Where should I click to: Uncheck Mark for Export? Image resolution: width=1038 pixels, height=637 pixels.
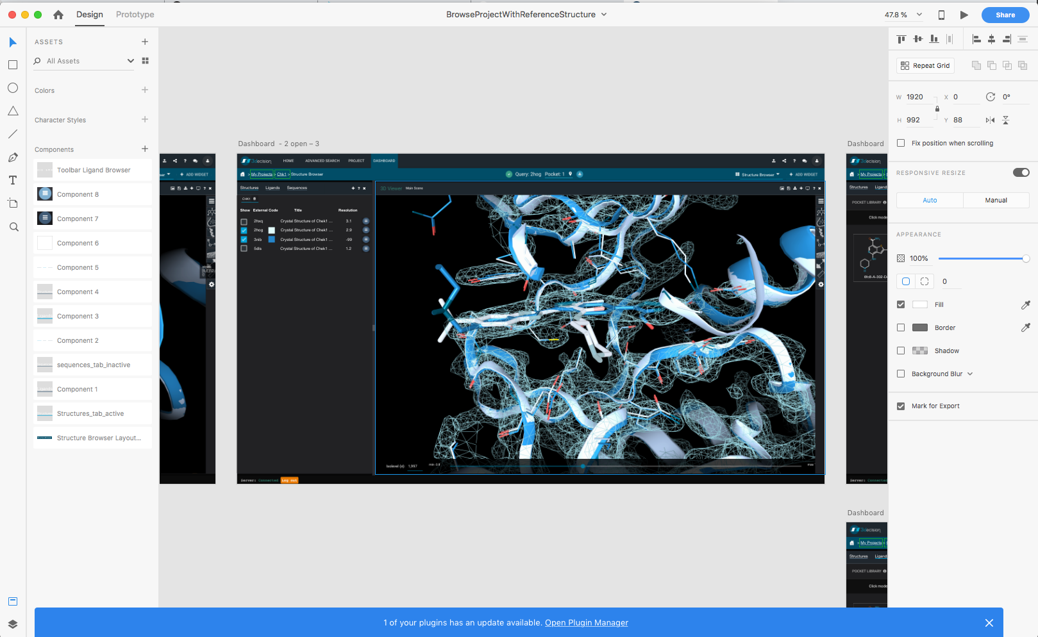click(901, 406)
